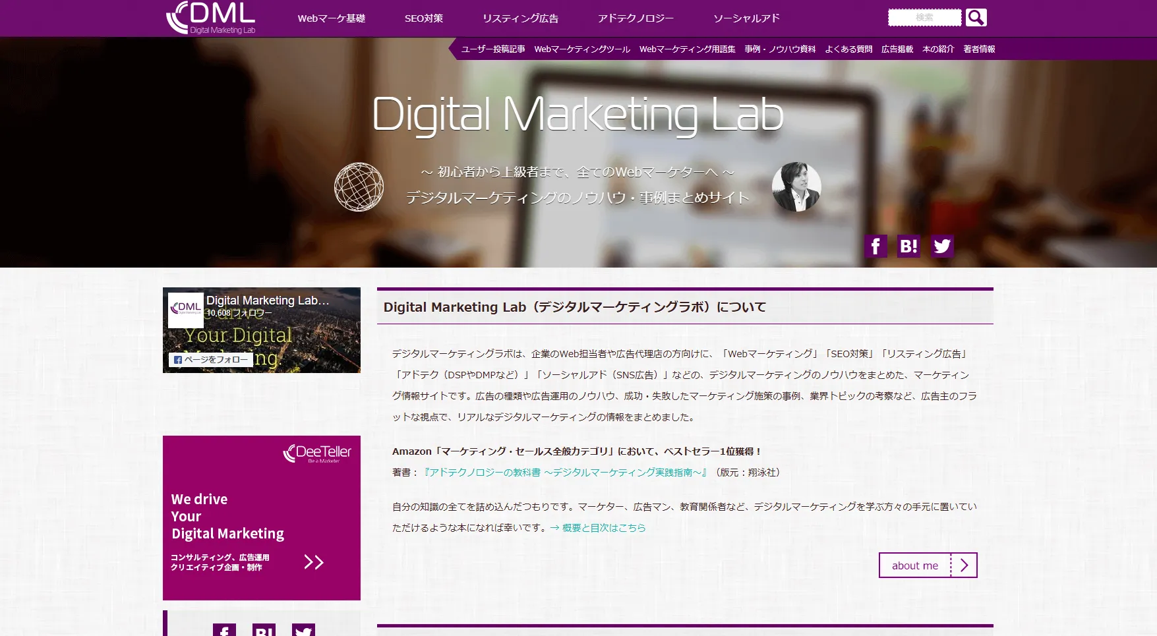Click DeeTeller logo in banner

tap(317, 453)
